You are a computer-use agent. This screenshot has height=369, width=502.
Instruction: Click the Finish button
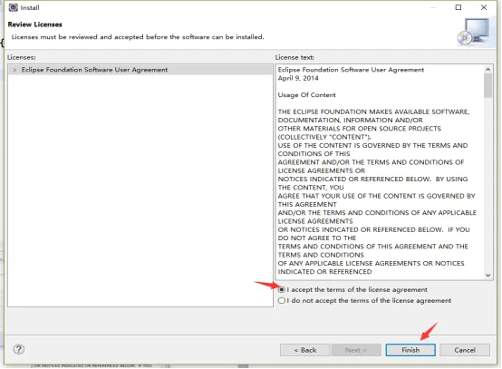[410, 350]
